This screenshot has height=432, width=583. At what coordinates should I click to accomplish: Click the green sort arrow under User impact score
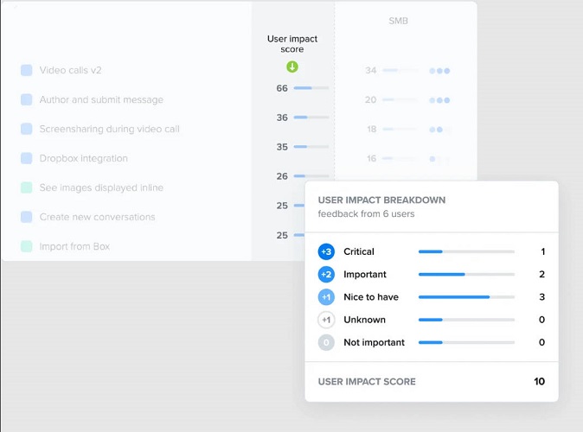coord(292,67)
